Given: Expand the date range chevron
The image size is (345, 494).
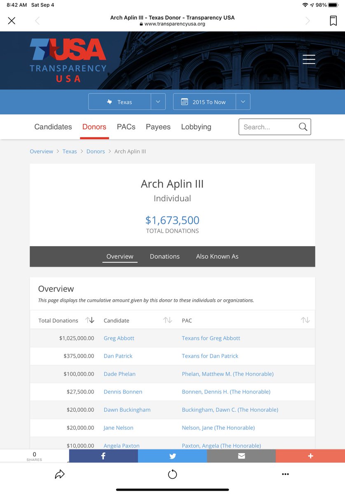Looking at the screenshot, I should click(243, 102).
